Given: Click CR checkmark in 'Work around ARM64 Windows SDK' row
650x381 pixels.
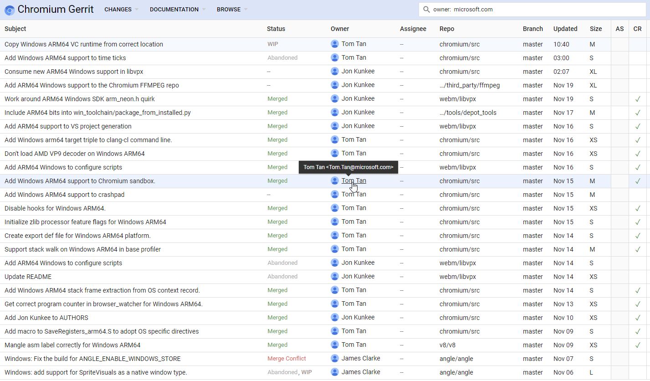Looking at the screenshot, I should pos(638,99).
